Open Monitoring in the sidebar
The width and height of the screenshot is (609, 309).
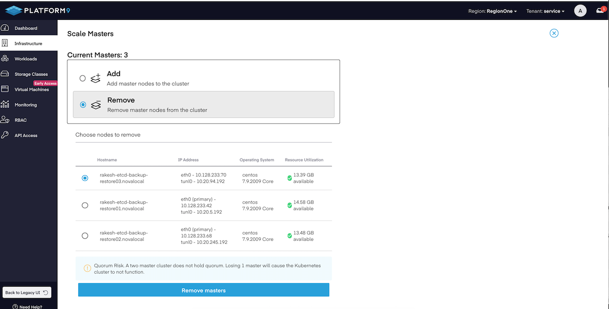pyautogui.click(x=29, y=105)
